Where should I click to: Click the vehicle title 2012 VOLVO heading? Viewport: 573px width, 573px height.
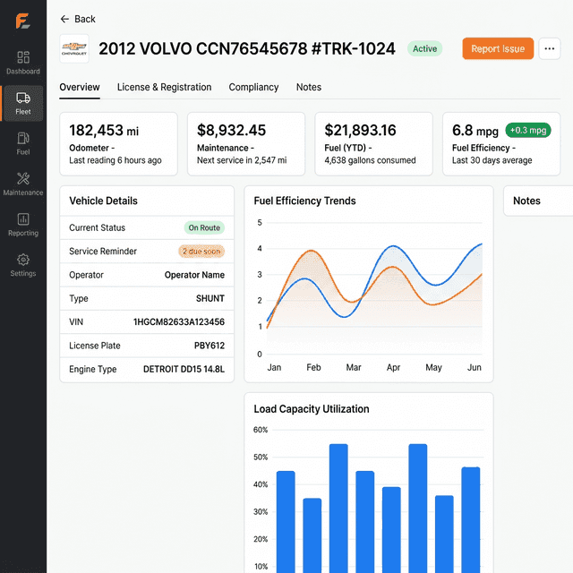click(247, 48)
